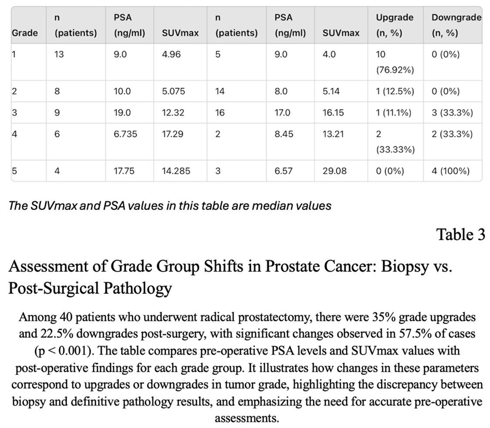Select the cell with value 5.075
Image resolution: width=490 pixels, height=428 pixels.
point(173,91)
